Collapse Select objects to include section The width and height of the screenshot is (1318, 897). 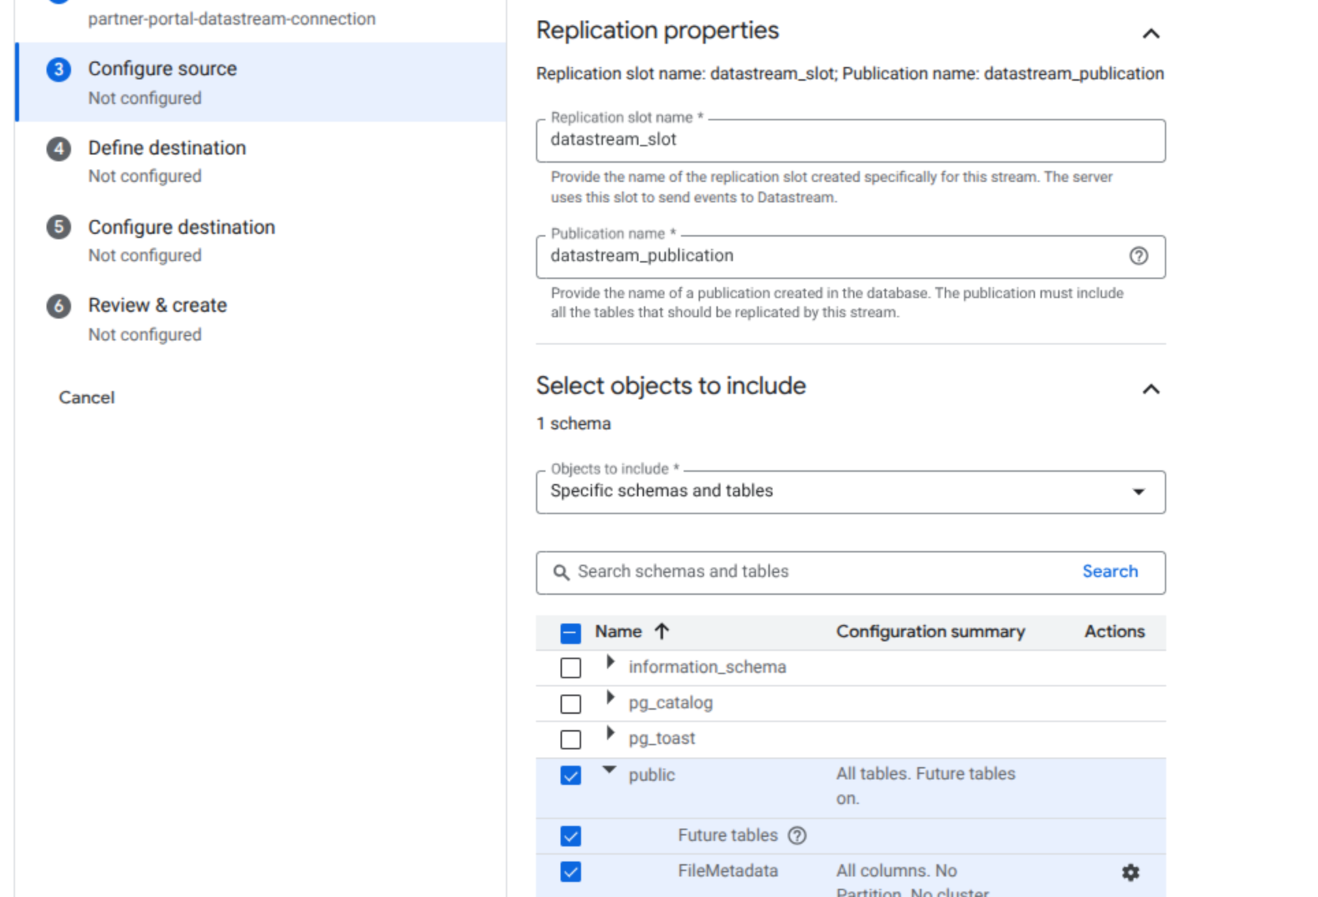coord(1151,389)
